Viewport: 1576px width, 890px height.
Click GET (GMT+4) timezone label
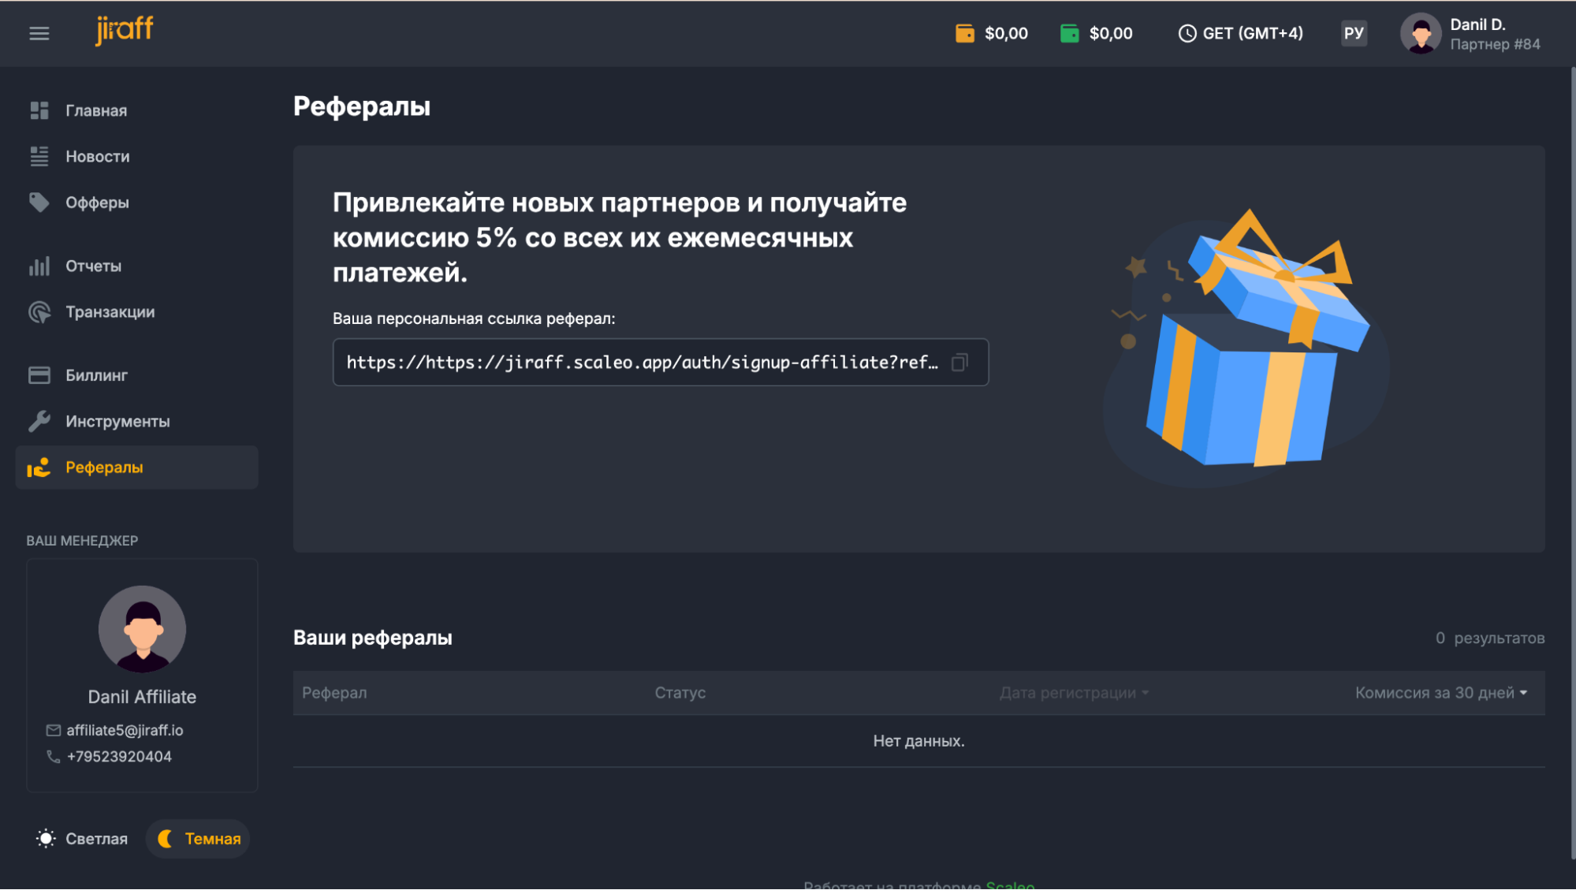1253,34
